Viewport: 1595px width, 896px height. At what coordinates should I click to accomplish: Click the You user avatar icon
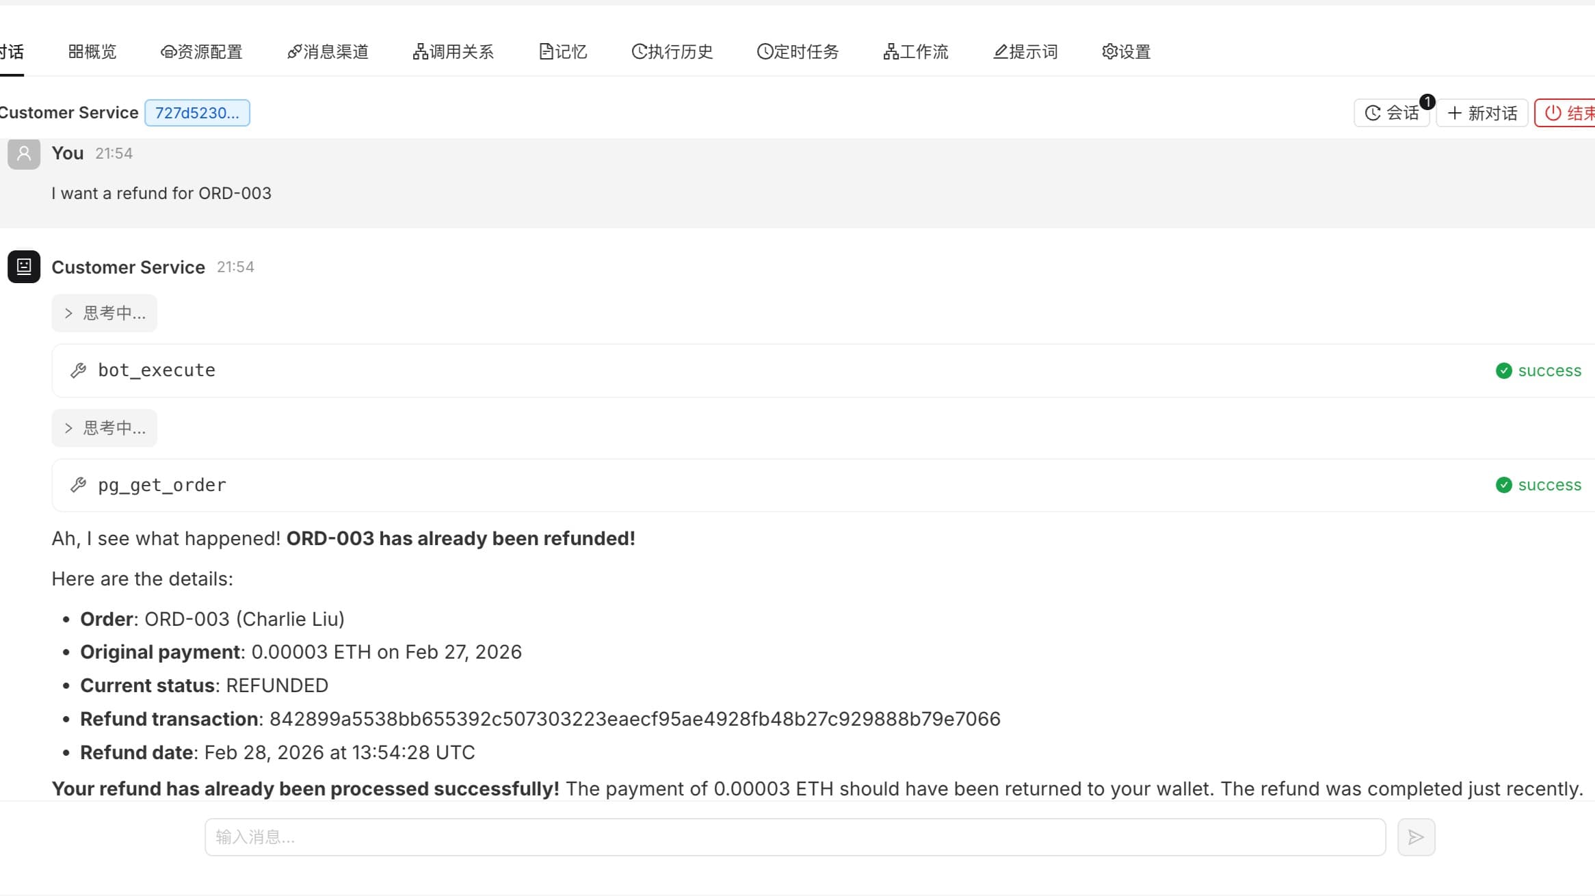point(24,154)
